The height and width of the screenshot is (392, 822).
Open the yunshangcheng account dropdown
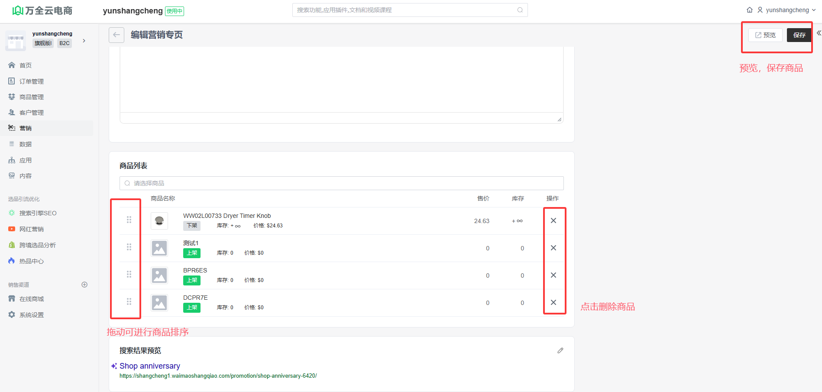(787, 10)
